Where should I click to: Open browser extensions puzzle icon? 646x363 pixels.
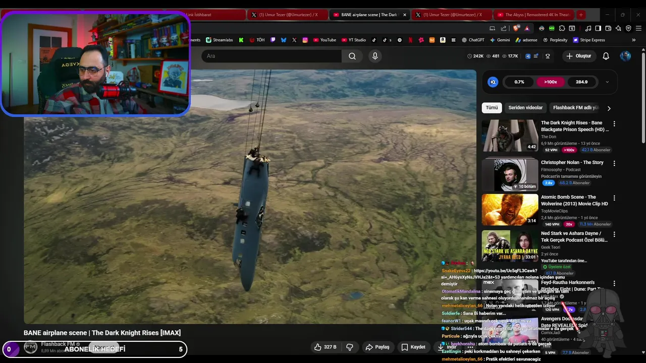click(x=562, y=28)
